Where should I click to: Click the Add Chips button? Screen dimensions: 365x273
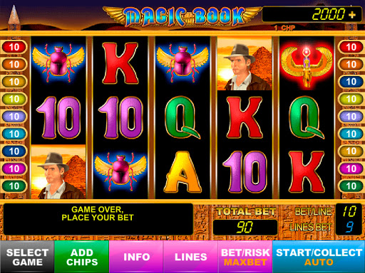point(82,257)
